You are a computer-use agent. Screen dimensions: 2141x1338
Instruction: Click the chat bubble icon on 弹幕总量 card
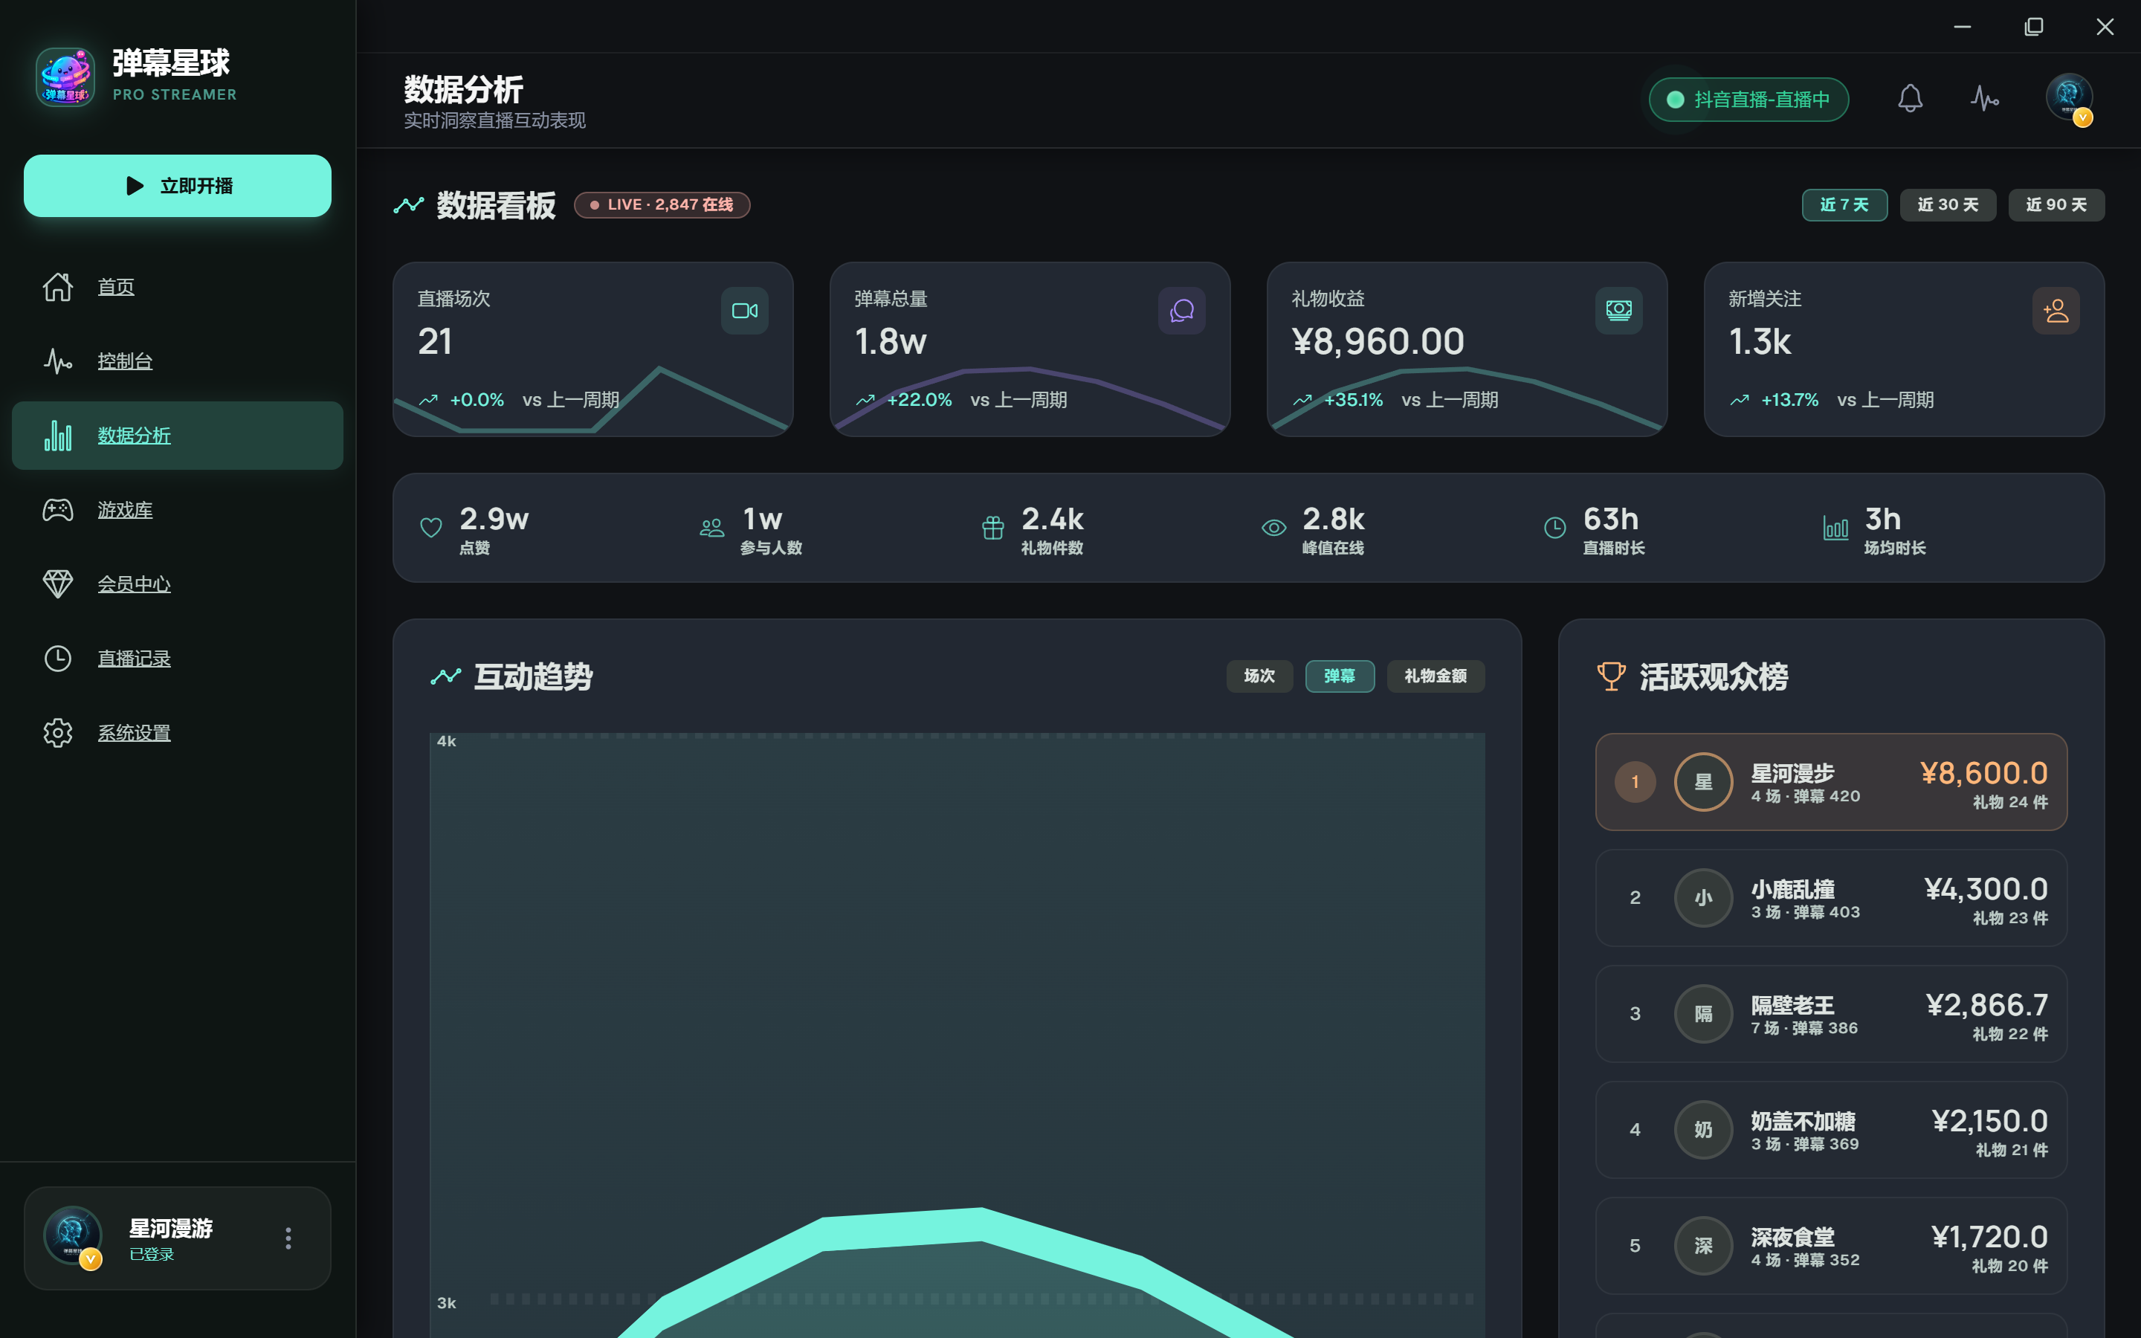[x=1182, y=311]
